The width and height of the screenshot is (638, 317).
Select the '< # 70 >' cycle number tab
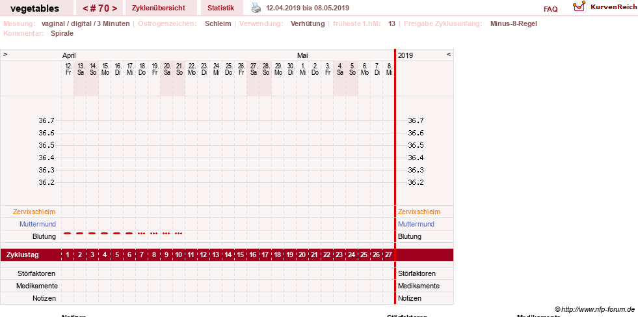pyautogui.click(x=100, y=8)
